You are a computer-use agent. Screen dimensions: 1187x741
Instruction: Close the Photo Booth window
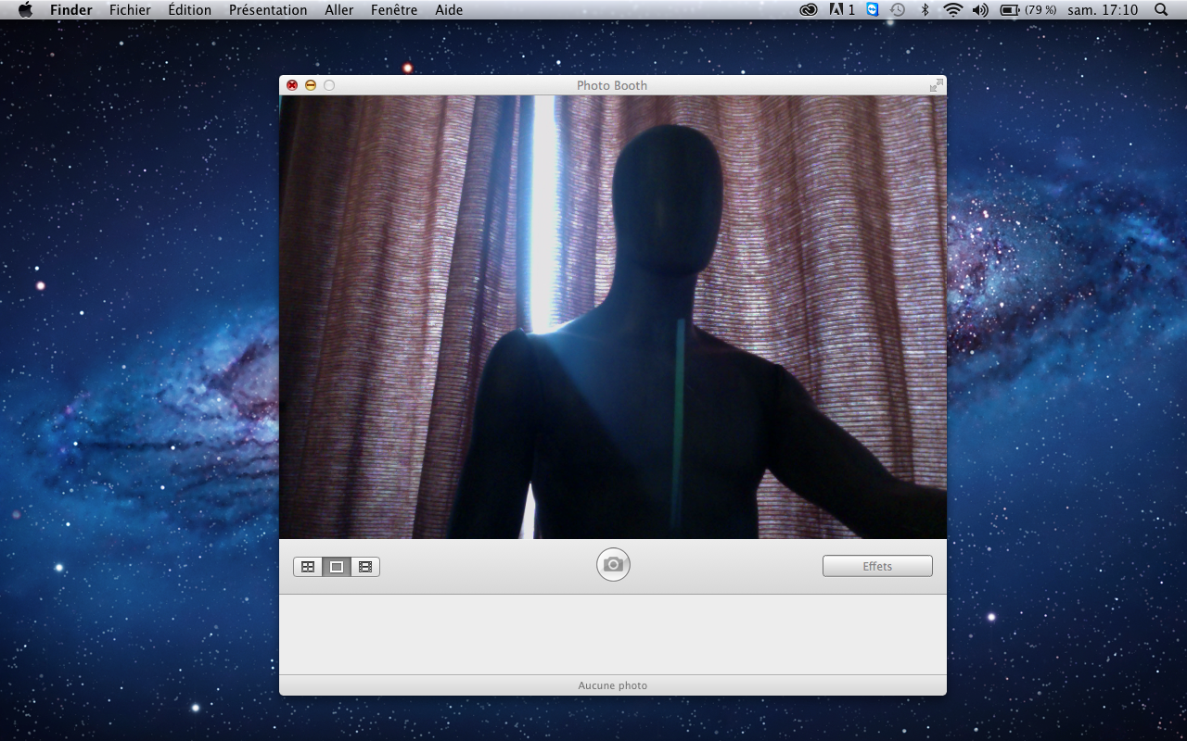pyautogui.click(x=292, y=85)
